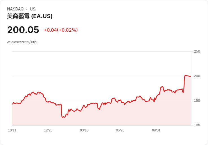
Task: Pick the 03/10 x-axis date marker
Action: (x=84, y=130)
